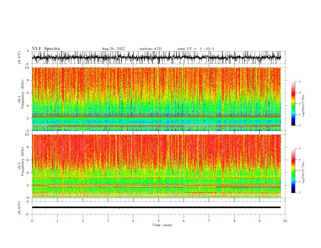Click the ch.1 PSD color bar
321x248 pixels.
[293, 104]
